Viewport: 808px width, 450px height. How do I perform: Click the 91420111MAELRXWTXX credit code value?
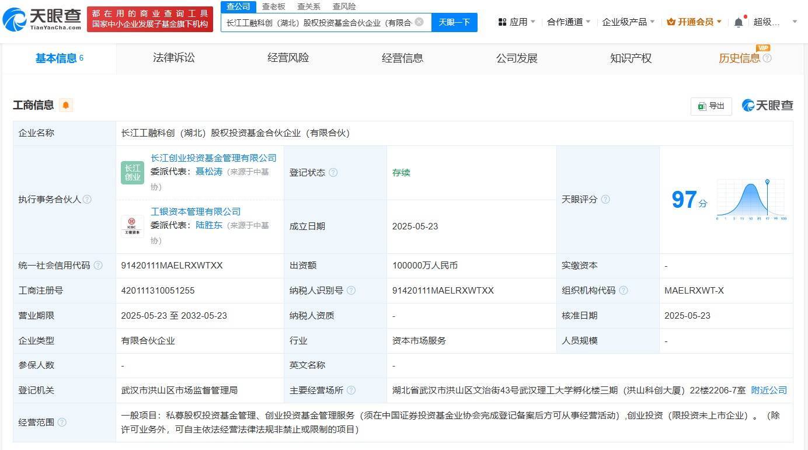(x=172, y=266)
